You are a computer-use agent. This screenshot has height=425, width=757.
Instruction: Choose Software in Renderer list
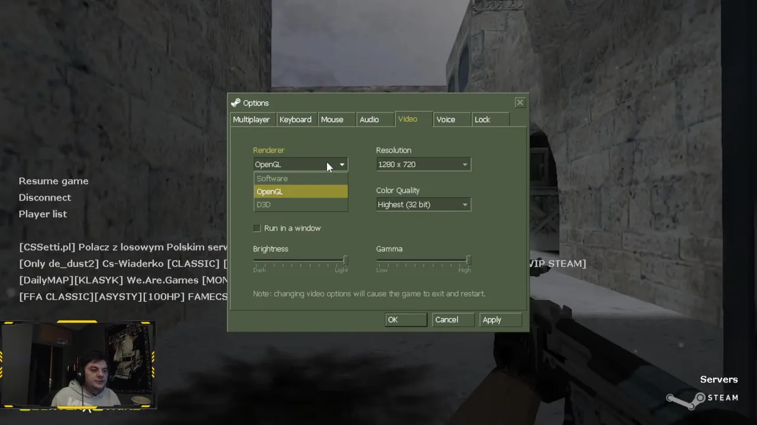pyautogui.click(x=300, y=178)
